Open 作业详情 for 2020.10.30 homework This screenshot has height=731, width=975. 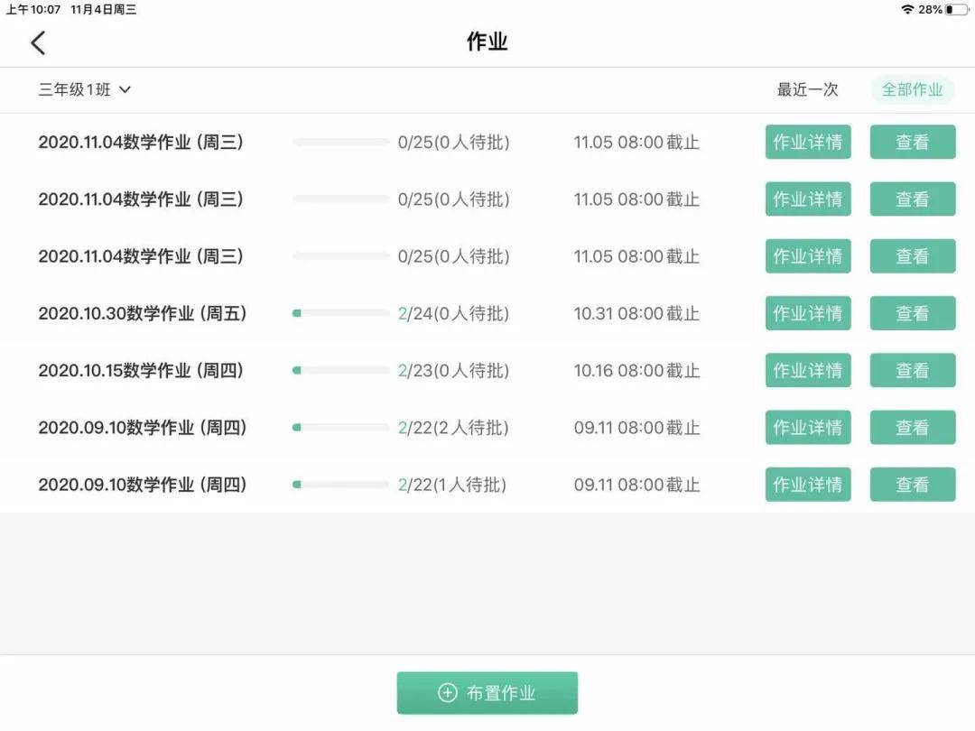[808, 313]
